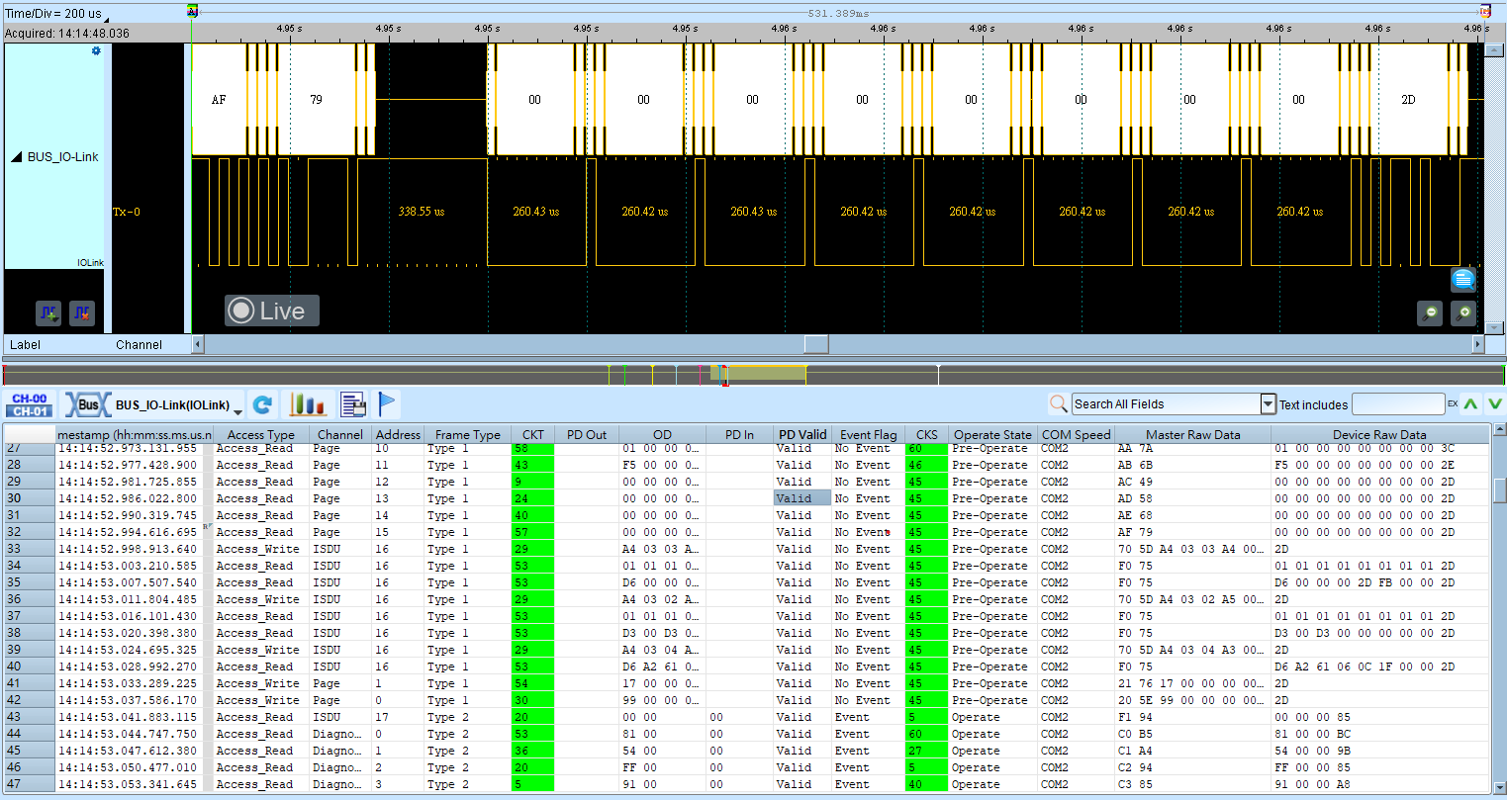Click the waveform scroll left arrow
Image resolution: width=1507 pixels, height=800 pixels.
coord(198,344)
